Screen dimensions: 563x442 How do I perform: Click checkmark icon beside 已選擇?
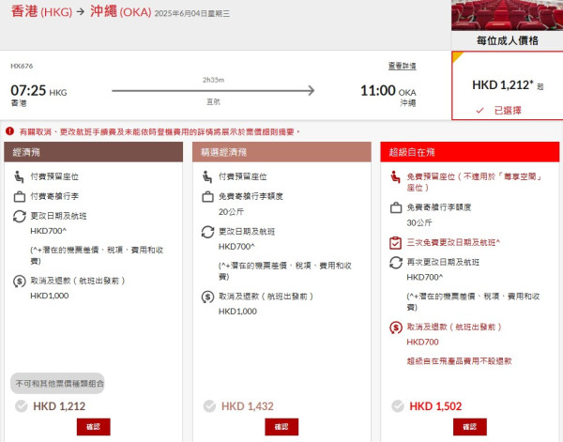pos(479,111)
